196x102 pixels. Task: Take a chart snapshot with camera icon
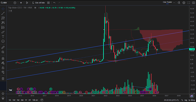pos(193,3)
